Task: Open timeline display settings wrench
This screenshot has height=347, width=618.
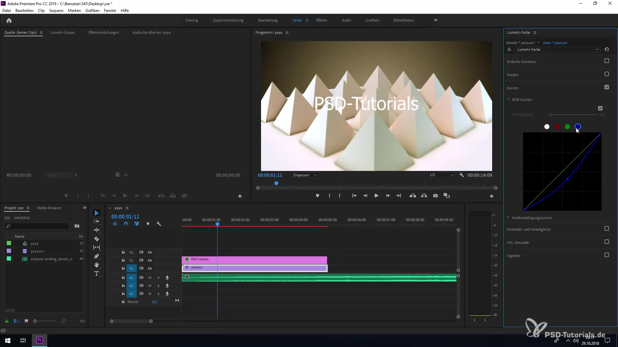Action: 159,224
